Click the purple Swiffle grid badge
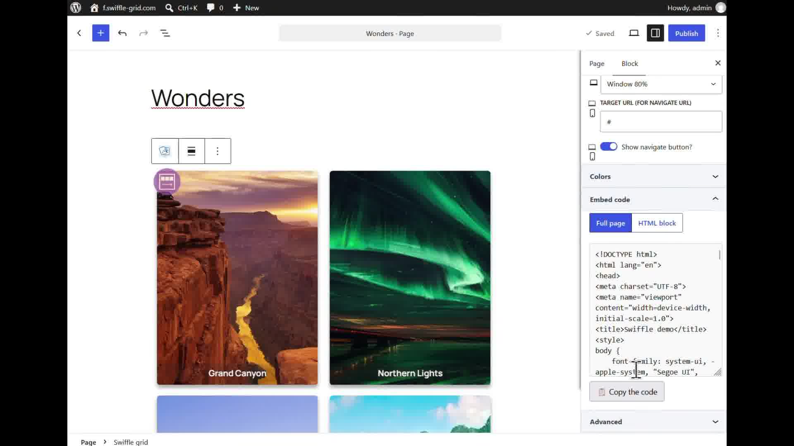794x446 pixels. click(167, 181)
